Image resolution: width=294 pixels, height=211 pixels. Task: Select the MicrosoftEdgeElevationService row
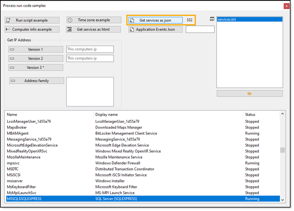coord(143,145)
